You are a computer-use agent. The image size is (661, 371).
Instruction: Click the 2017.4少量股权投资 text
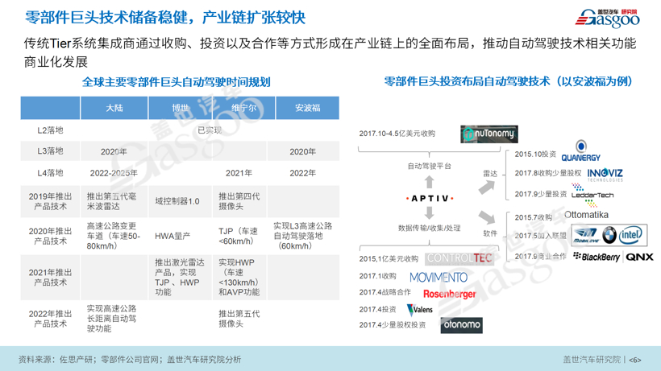(x=393, y=325)
